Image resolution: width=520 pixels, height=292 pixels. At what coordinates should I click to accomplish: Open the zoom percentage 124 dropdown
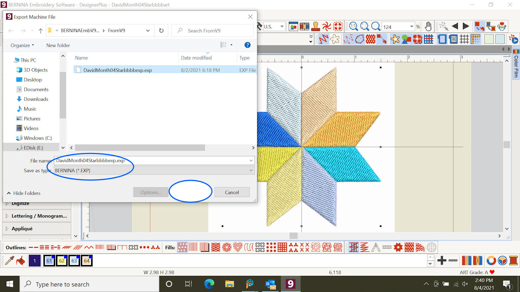[x=412, y=27]
